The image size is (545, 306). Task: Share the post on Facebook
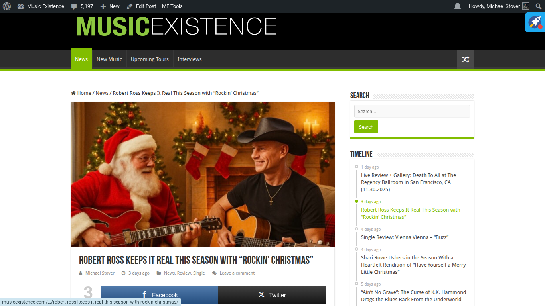click(x=160, y=295)
